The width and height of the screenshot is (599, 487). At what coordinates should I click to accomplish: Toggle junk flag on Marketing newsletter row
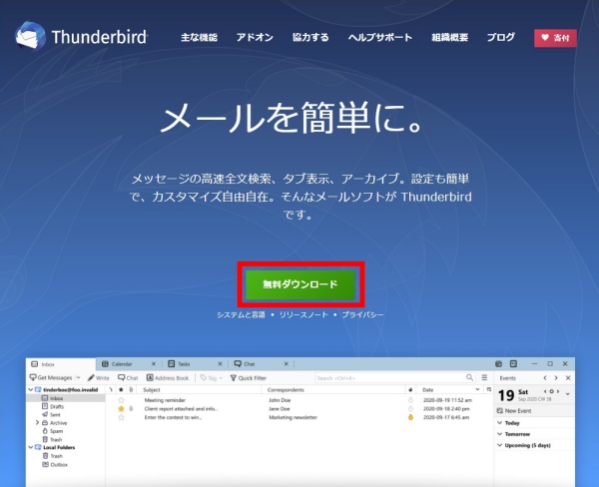coord(410,417)
